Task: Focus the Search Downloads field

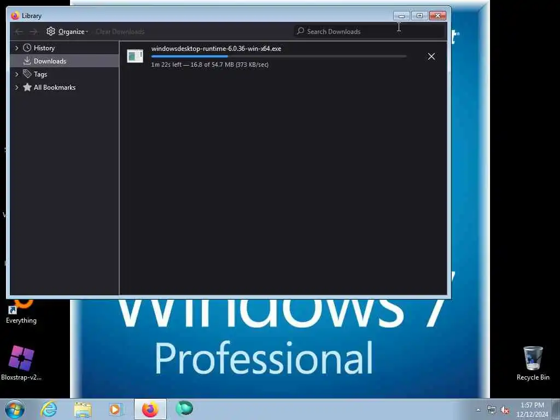Action: click(x=369, y=31)
